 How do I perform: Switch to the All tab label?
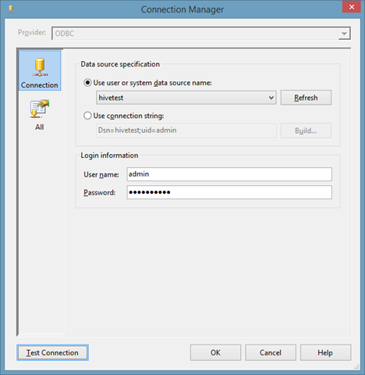(40, 127)
